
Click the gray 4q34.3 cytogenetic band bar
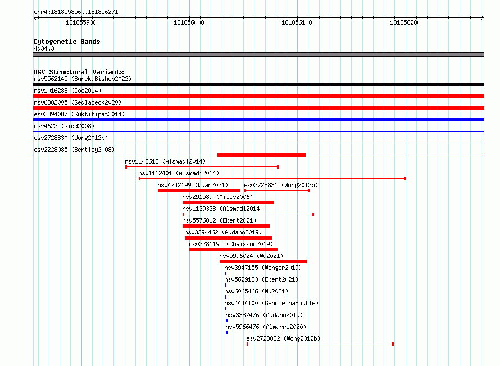click(x=258, y=55)
